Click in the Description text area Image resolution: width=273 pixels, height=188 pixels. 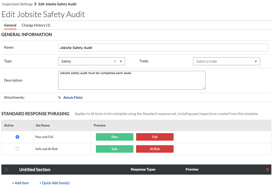click(x=132, y=80)
